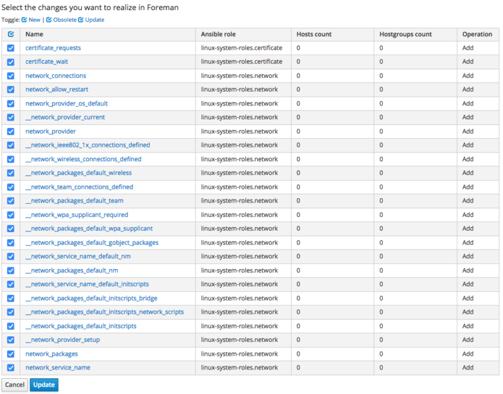Toggle the select-all checkbox in the table header
Viewport: 503px width, 394px height.
[x=10, y=34]
